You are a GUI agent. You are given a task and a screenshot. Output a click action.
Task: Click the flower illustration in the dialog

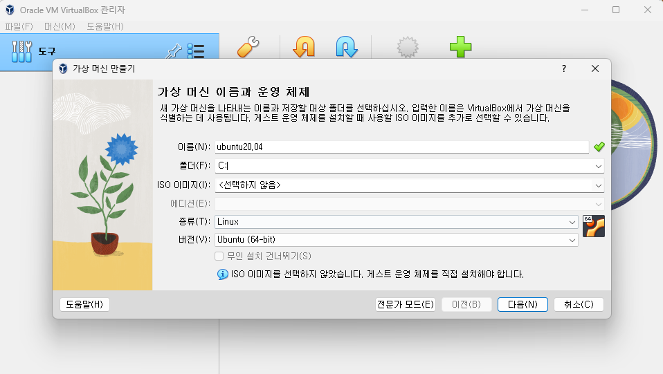tap(102, 185)
